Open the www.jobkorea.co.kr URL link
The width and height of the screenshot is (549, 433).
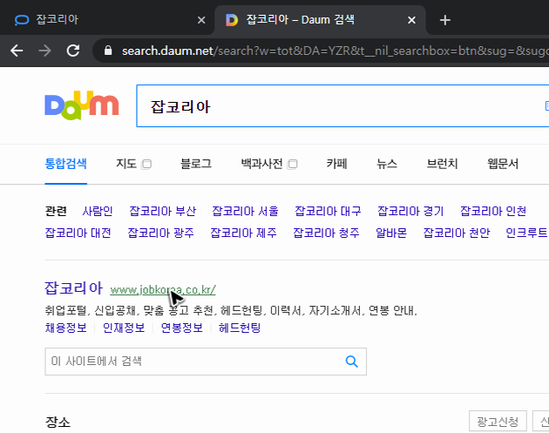(x=163, y=290)
